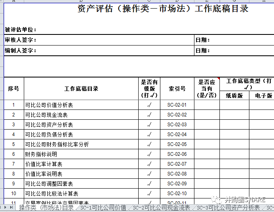Open the SC-1可比公司价值 sheet tab
This screenshot has height=212, width=274.
(x=103, y=208)
